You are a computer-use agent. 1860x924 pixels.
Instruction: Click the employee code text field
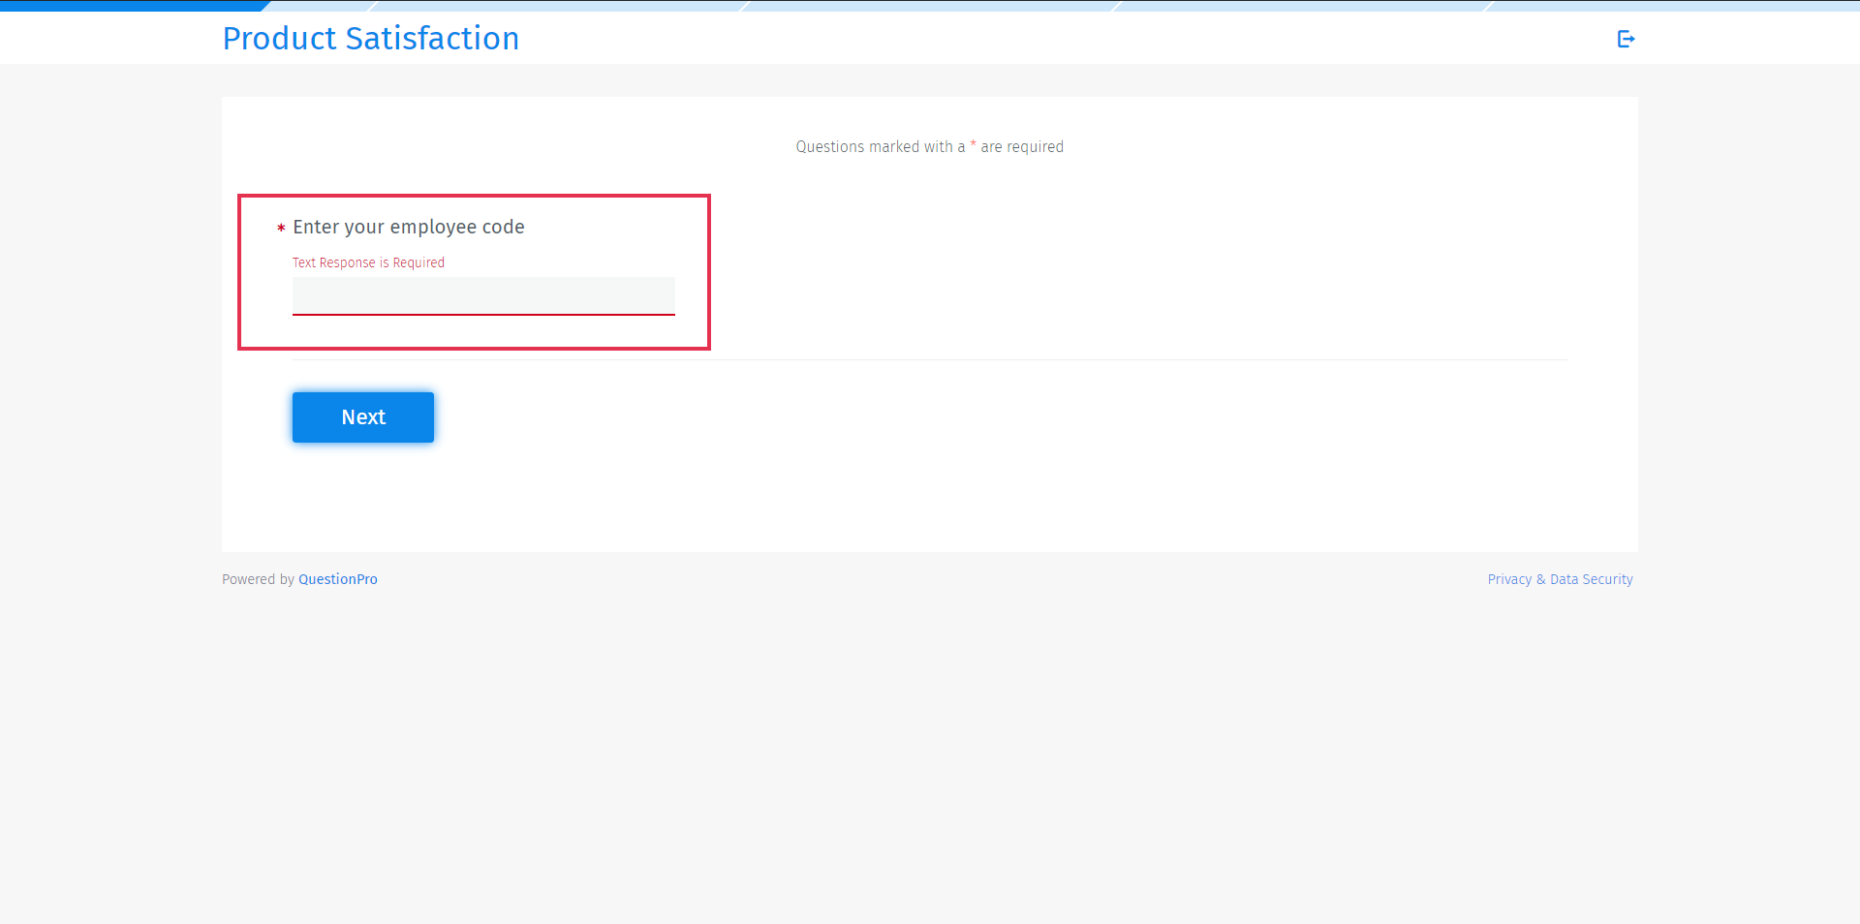tap(483, 296)
